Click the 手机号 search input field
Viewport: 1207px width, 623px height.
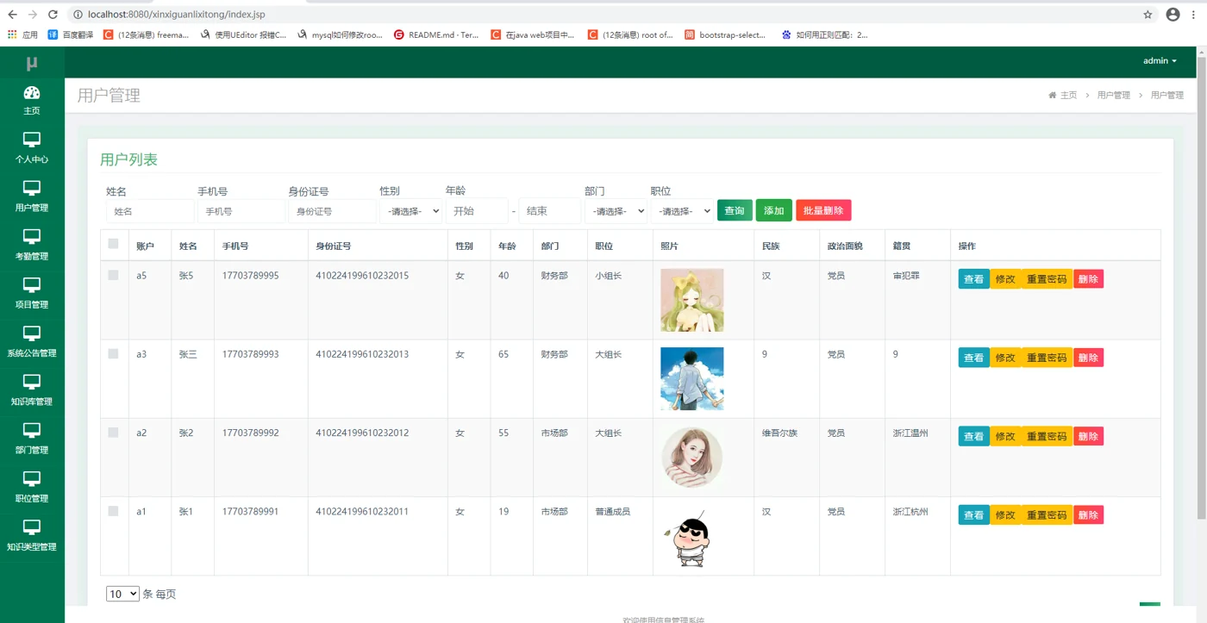click(x=241, y=211)
